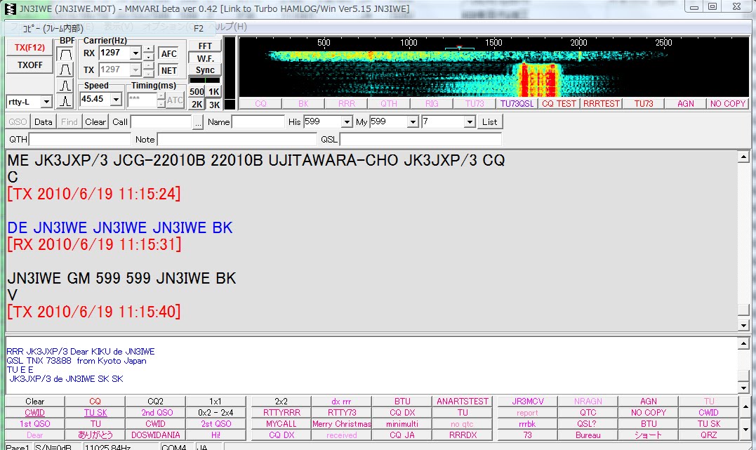Click into the Call input field
Image resolution: width=756 pixels, height=450 pixels.
[161, 122]
